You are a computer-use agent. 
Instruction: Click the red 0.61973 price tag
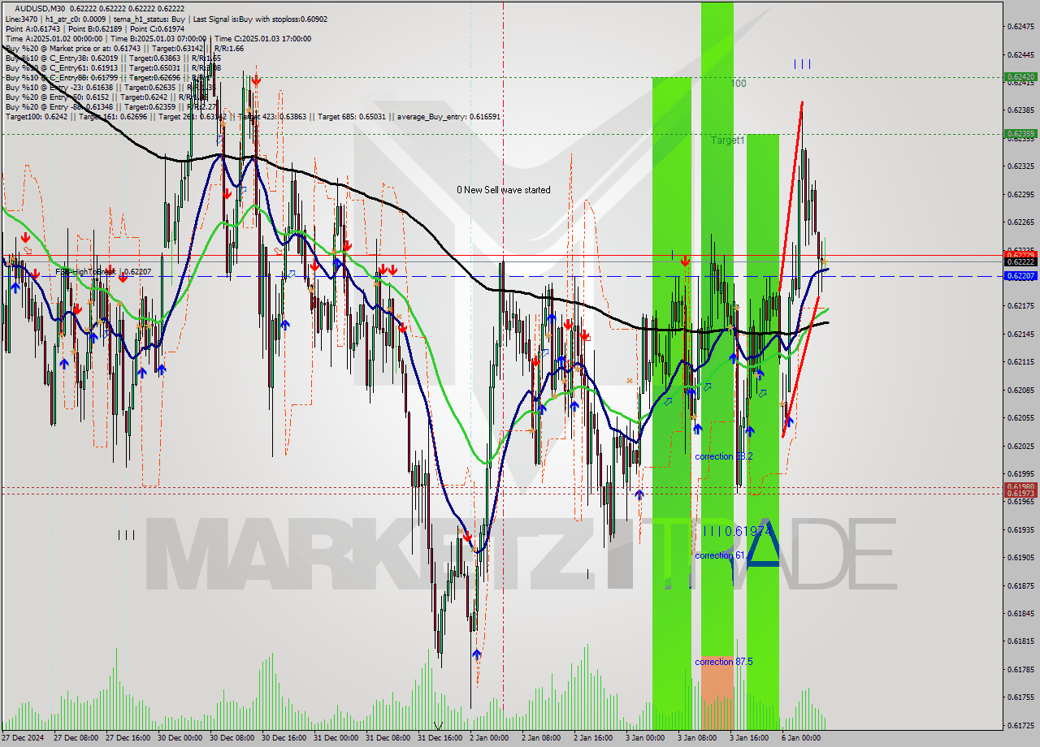tap(1020, 494)
